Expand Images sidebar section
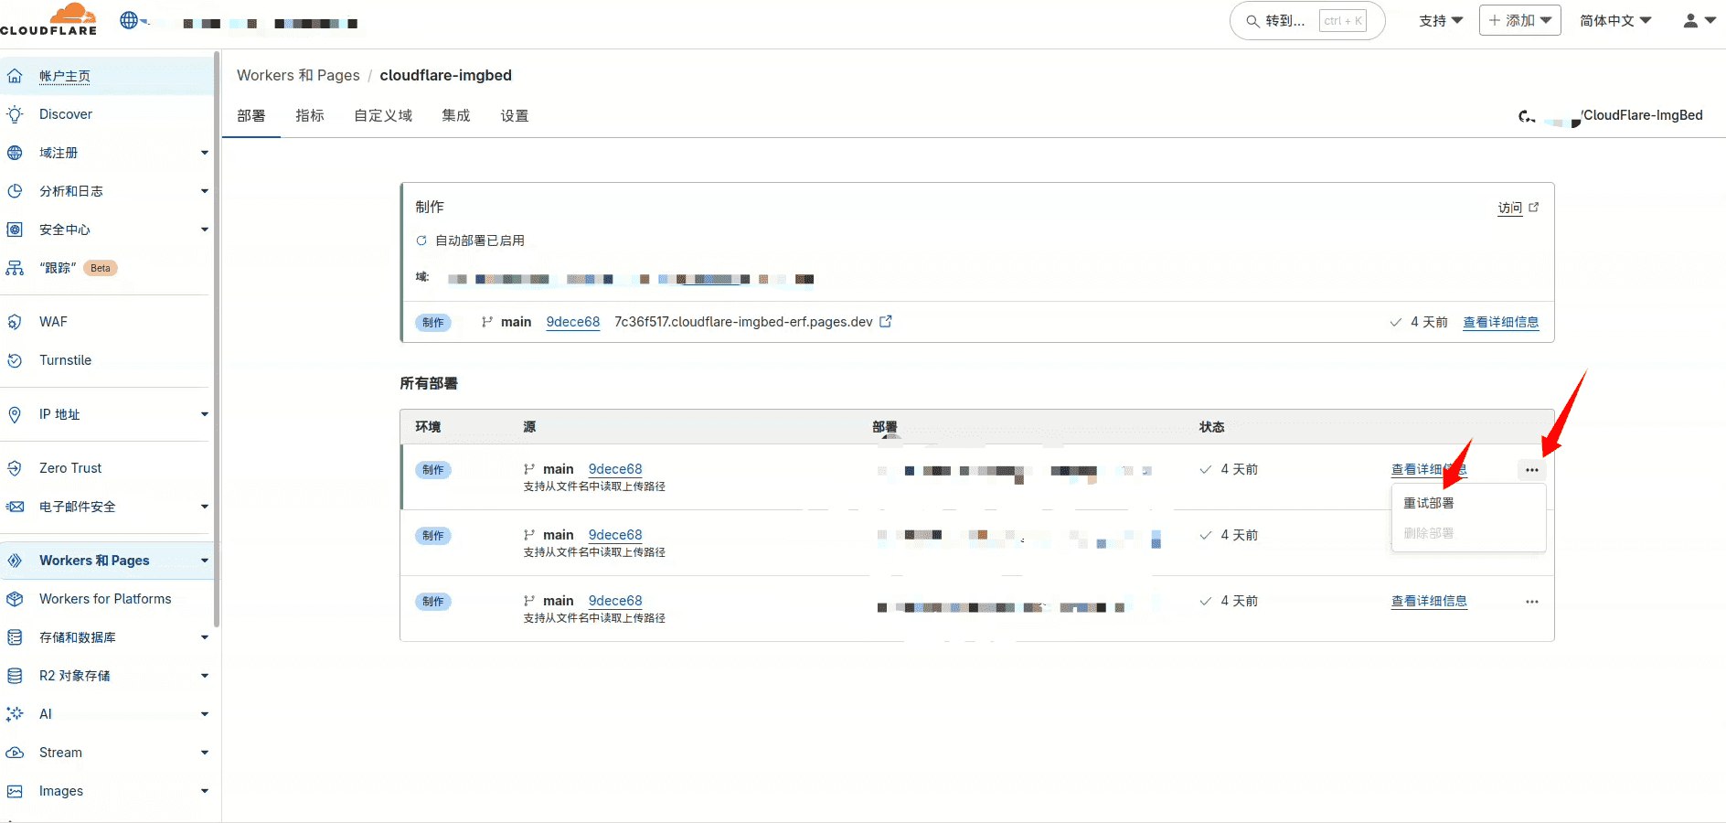 point(205,791)
